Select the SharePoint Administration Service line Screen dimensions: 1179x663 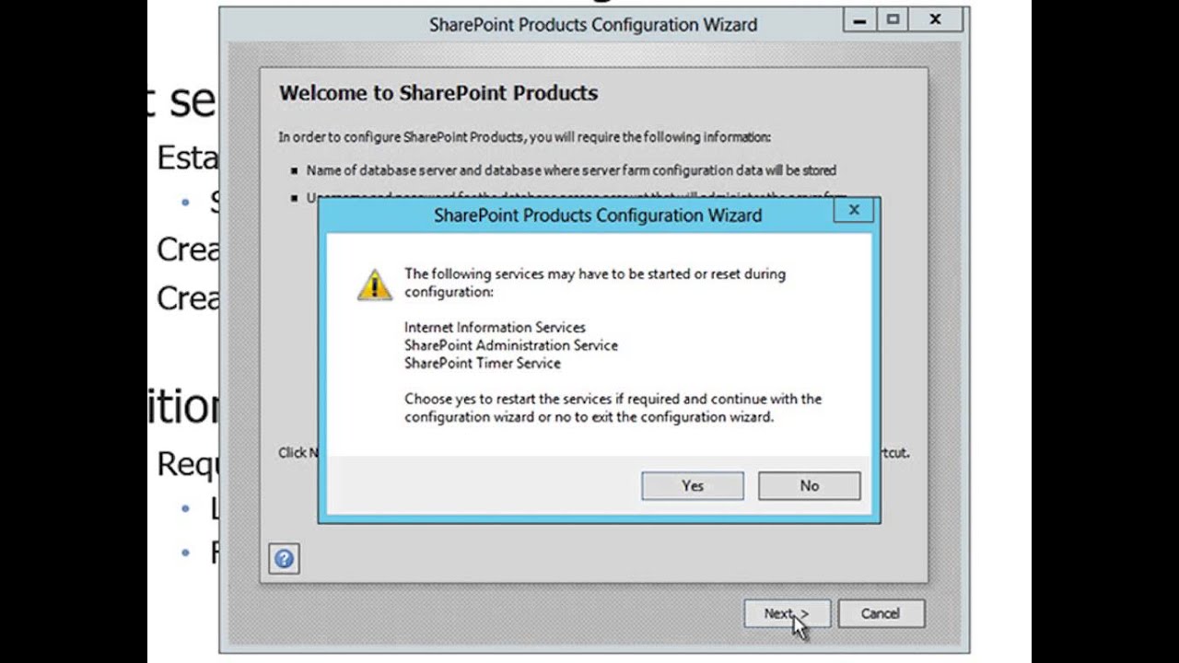[510, 345]
